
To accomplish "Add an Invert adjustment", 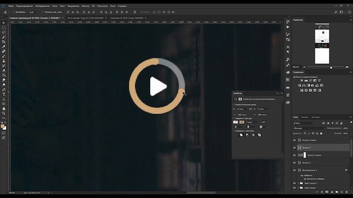I will (302, 90).
